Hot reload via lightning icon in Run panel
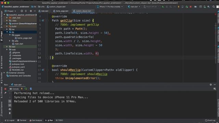Screen dimensions: 219x123 pyautogui.click(x=22, y=89)
